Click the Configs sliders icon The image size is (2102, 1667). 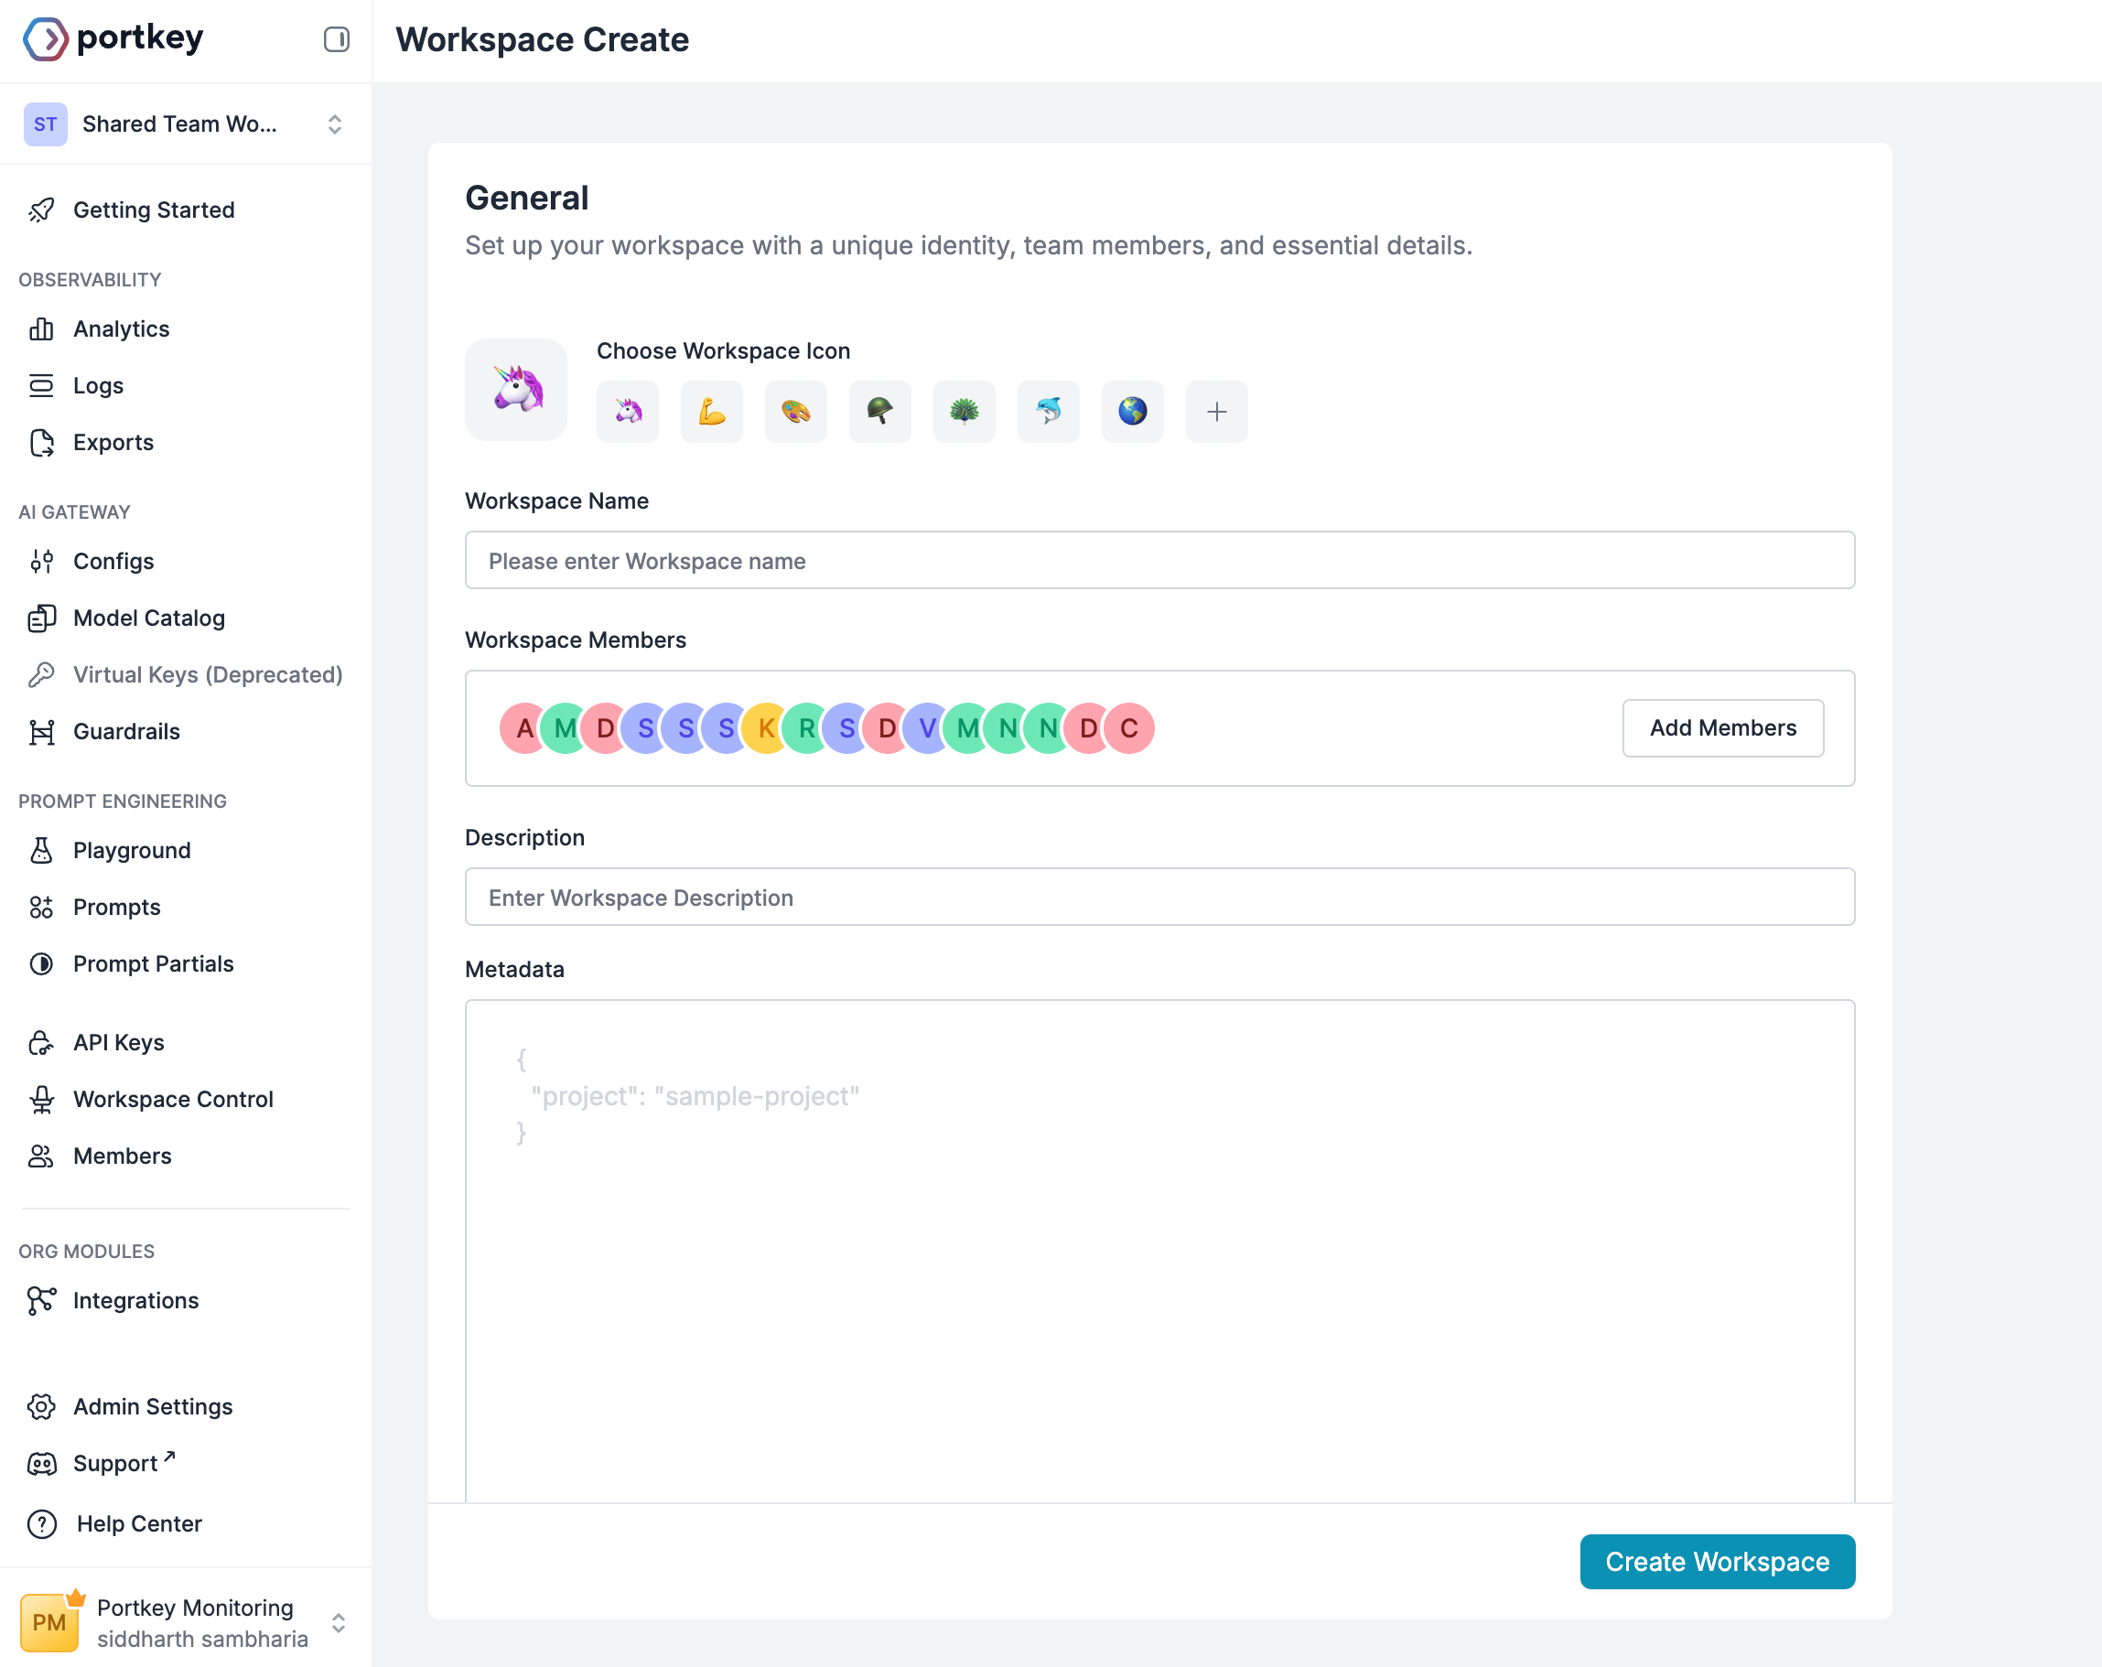click(41, 562)
